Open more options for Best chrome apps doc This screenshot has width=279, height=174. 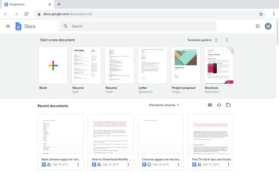point(78,165)
